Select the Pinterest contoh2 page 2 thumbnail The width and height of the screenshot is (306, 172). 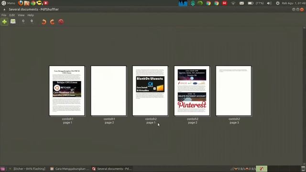pos(192,91)
